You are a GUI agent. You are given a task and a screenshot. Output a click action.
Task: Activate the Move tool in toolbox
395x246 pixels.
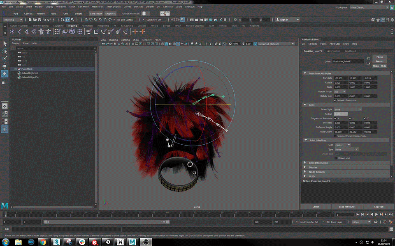coord(5,66)
